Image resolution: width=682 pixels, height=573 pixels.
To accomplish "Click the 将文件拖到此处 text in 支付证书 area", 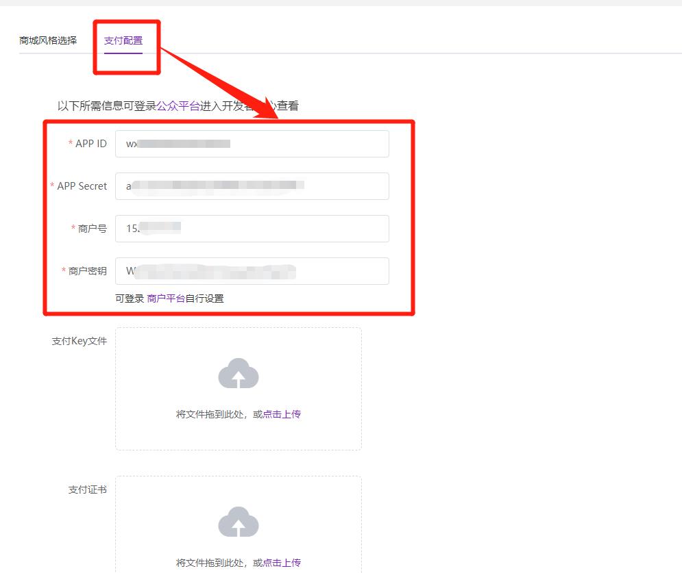I will [x=210, y=563].
